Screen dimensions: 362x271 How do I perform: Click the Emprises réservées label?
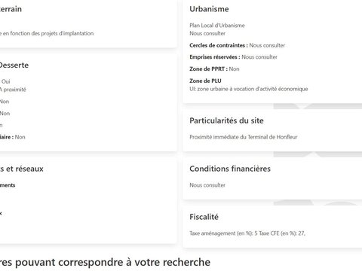215,57
